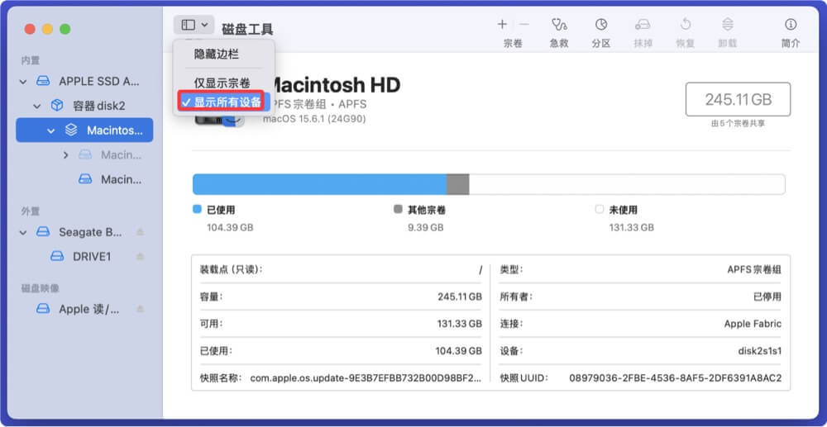Image resolution: width=827 pixels, height=427 pixels.
Task: Click the 磁盘工具 window title
Action: click(x=247, y=30)
